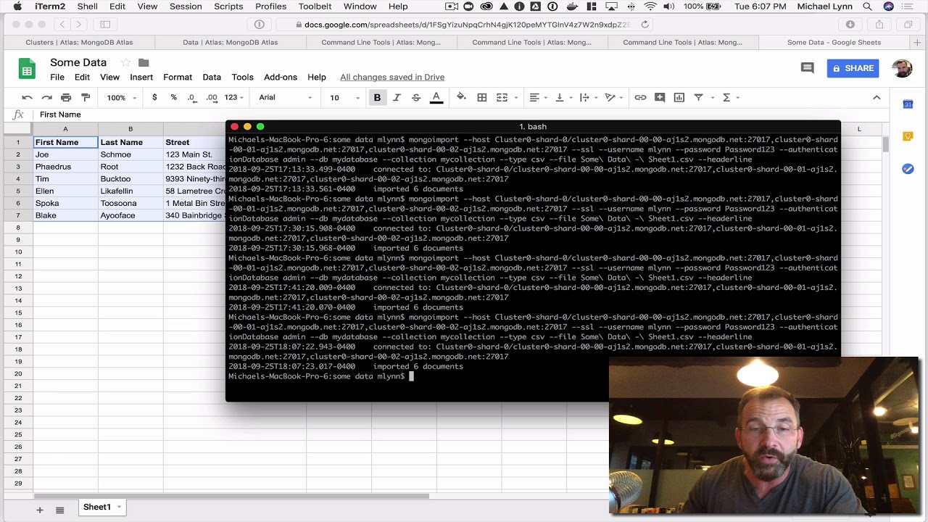This screenshot has width=928, height=522.
Task: Click All changes saved in Drive link
Action: point(392,77)
